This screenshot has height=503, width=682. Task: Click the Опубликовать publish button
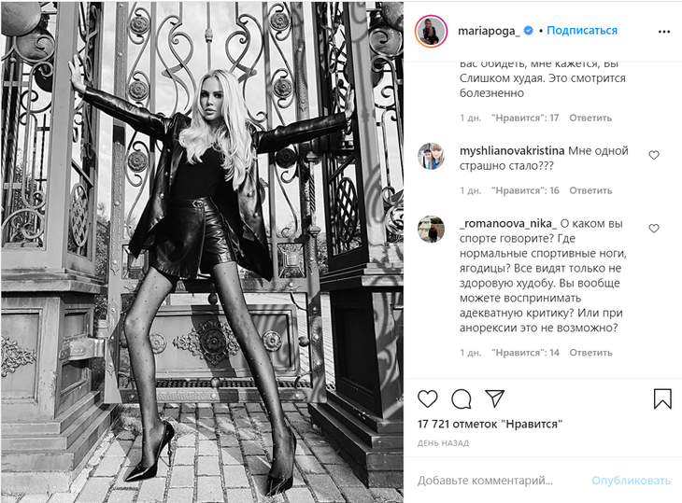pyautogui.click(x=632, y=481)
